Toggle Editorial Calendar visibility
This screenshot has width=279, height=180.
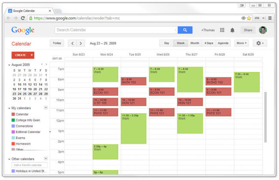click(x=13, y=132)
